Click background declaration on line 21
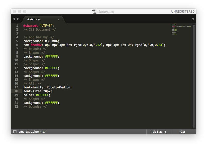 click(x=41, y=103)
